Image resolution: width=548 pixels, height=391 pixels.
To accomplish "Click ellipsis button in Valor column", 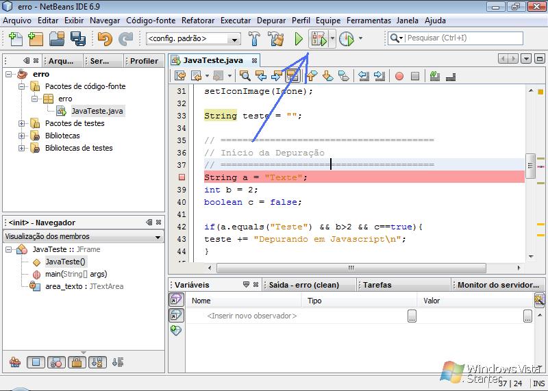I will click(527, 316).
